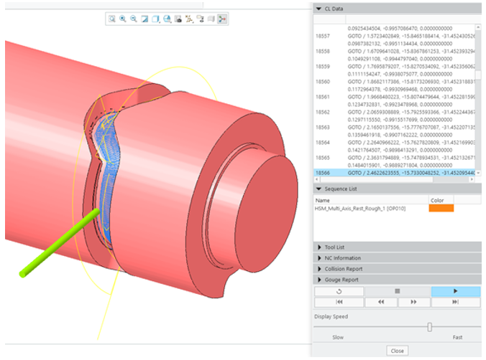Toggle the highlighted spin center icon
Viewport: 486px width, 360px height.
coord(222,19)
